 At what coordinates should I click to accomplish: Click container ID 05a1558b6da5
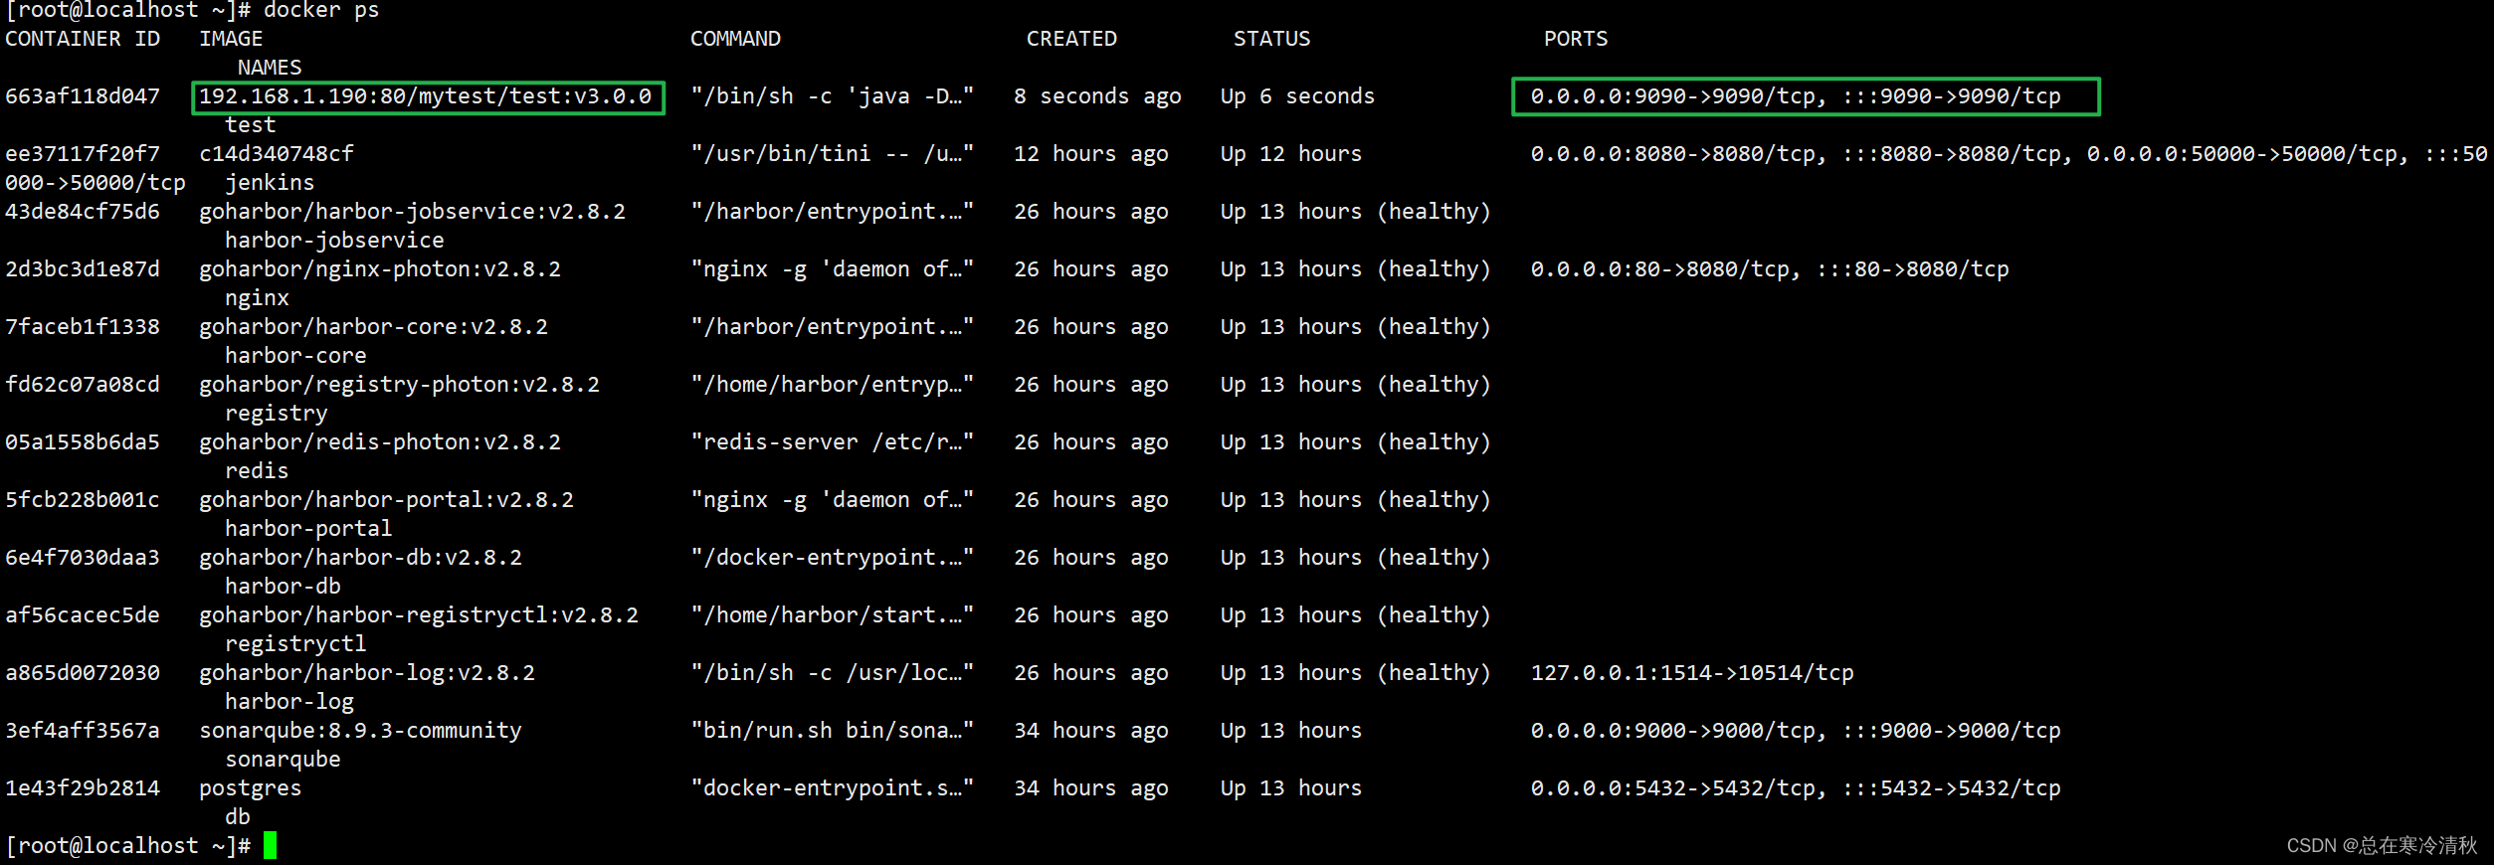click(x=83, y=442)
